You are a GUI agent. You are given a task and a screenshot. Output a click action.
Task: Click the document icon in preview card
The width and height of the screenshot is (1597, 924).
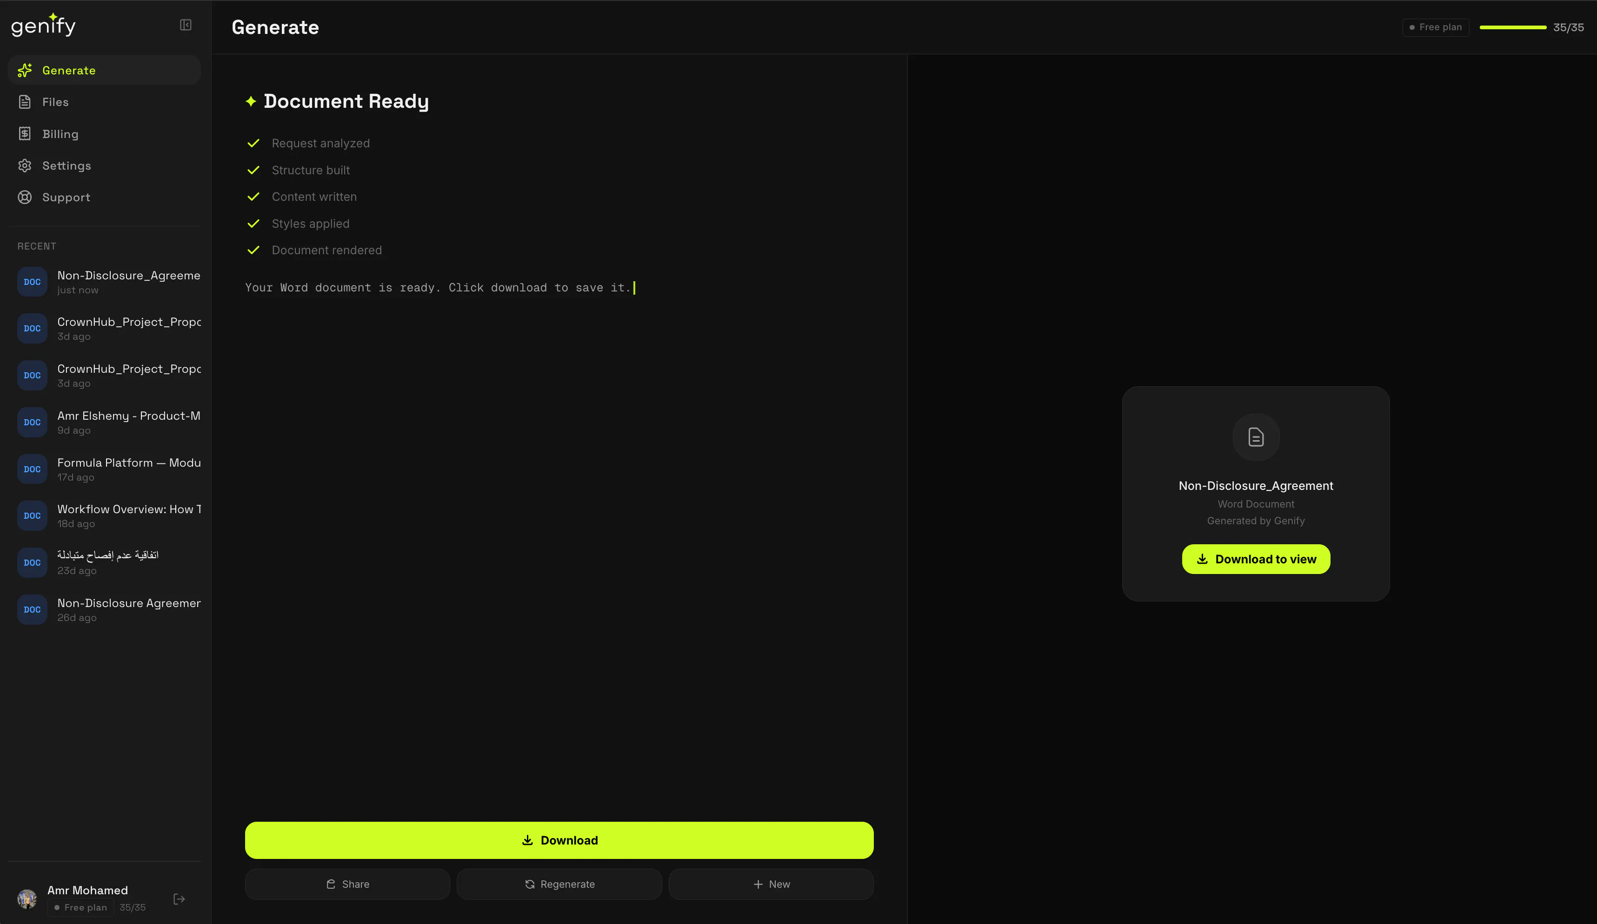pos(1256,437)
